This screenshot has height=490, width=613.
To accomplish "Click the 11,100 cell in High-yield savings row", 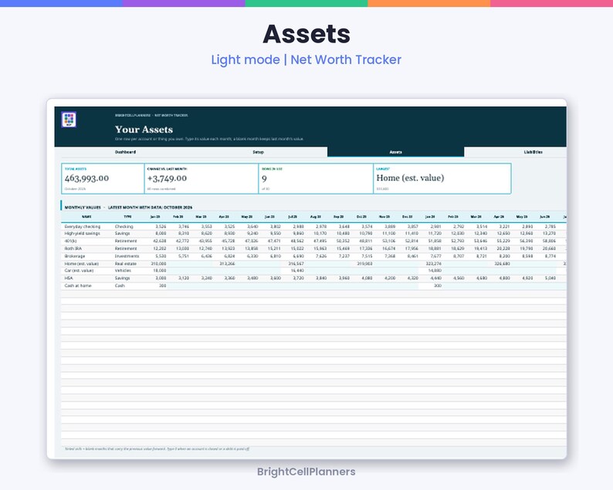I will 389,233.
